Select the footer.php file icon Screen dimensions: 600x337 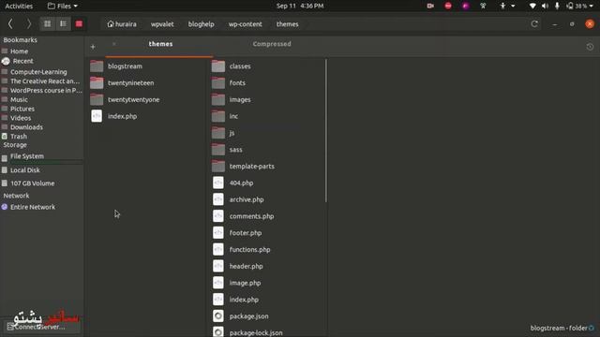click(x=218, y=233)
